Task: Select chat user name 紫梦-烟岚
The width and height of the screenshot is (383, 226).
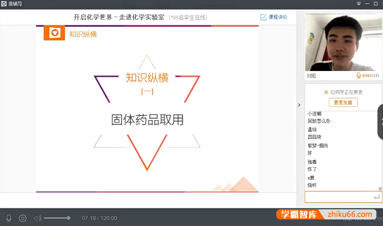Action: tap(318, 146)
